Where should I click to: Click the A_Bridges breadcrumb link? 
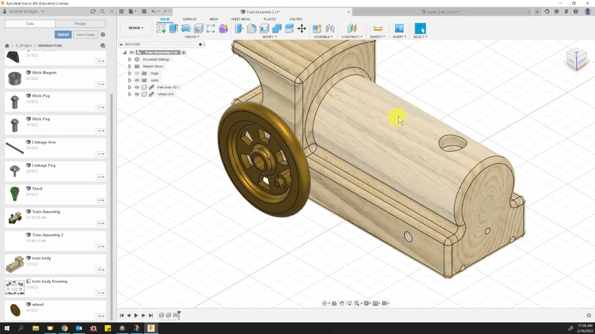coord(24,45)
